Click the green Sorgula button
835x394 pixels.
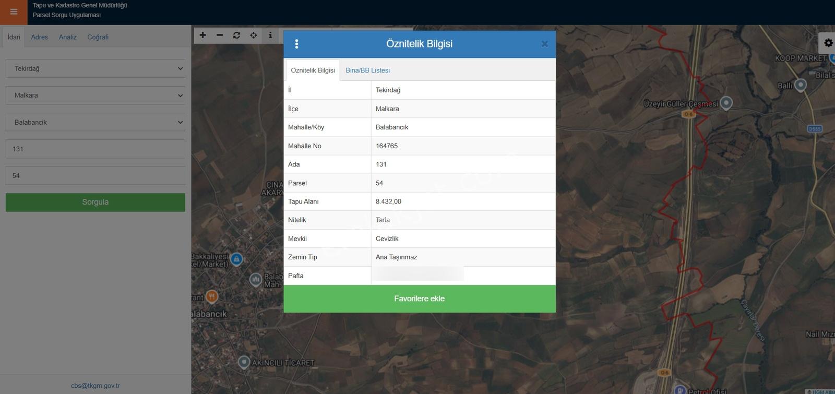(x=96, y=202)
